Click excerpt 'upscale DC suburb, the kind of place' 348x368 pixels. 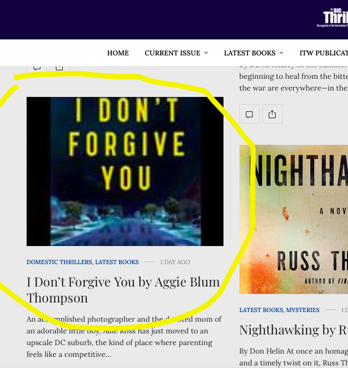[x=89, y=342]
